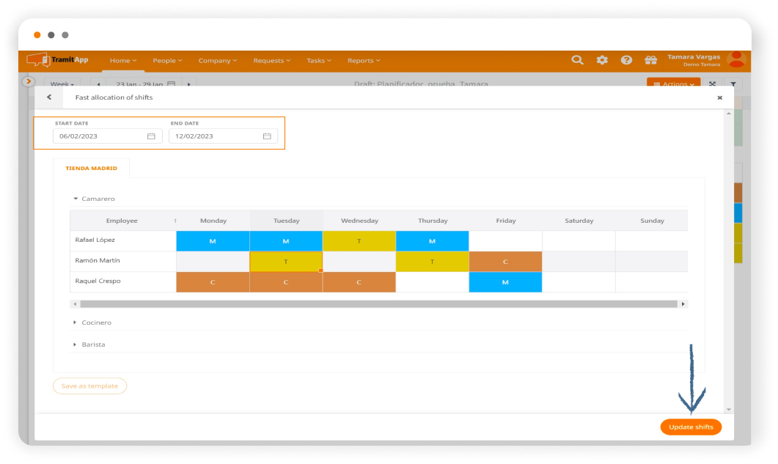778x464 pixels.
Task: Open the settings gear icon
Action: (602, 61)
